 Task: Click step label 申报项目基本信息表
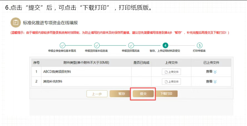pyautogui.click(x=96, y=51)
